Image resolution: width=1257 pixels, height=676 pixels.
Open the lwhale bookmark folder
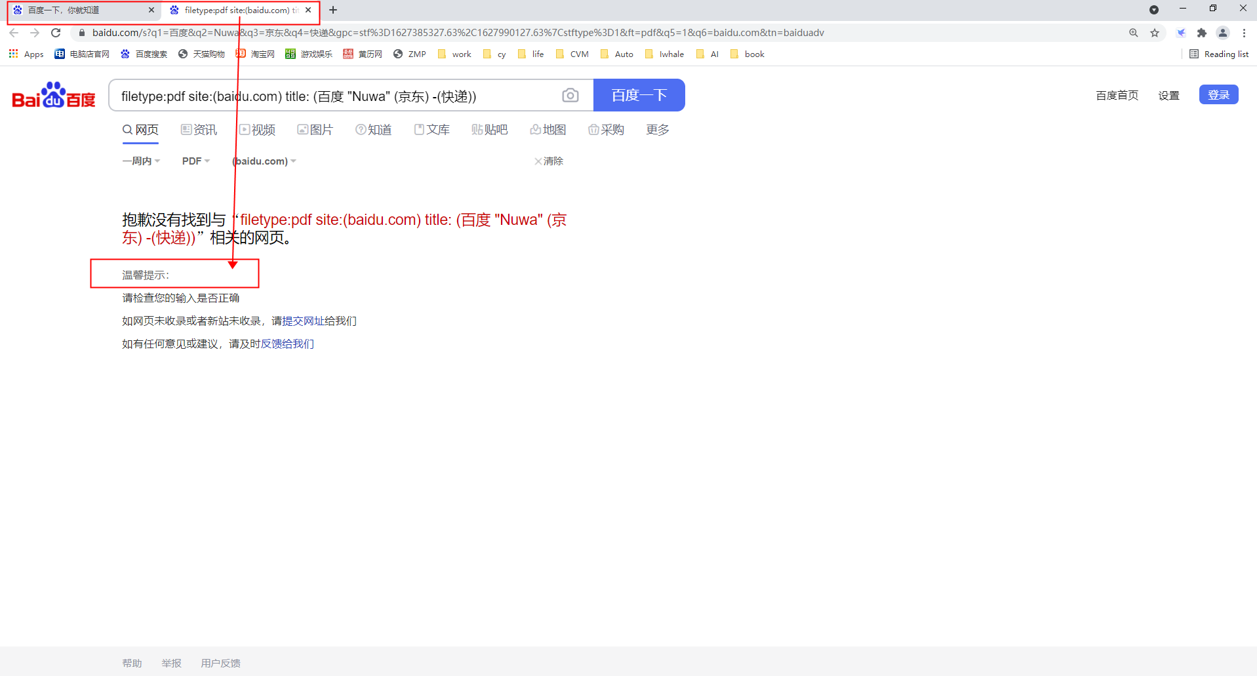[664, 54]
